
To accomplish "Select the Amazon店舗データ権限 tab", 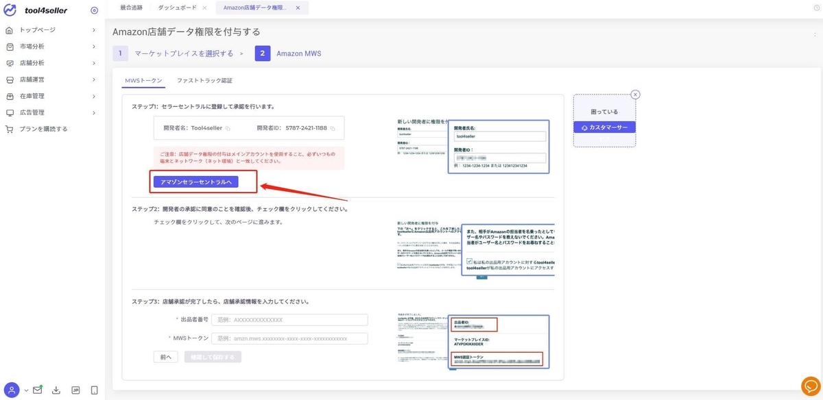I will pyautogui.click(x=261, y=8).
